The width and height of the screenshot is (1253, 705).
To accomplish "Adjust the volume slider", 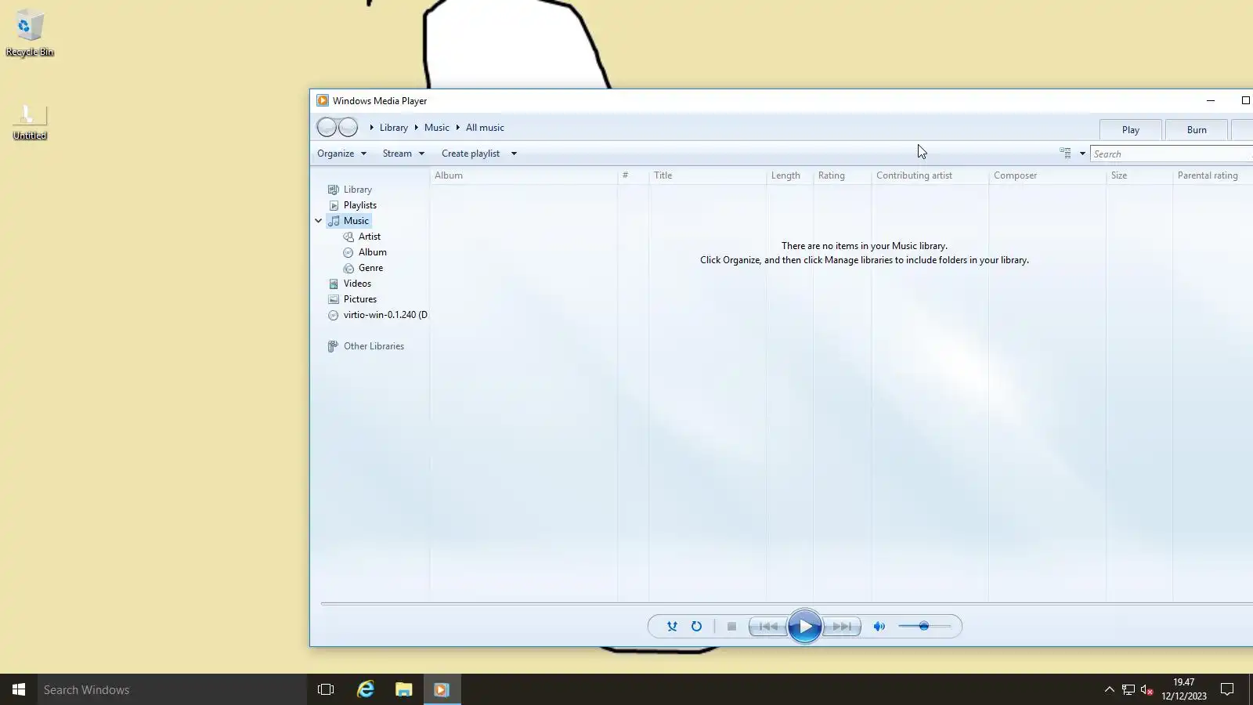I will point(925,627).
